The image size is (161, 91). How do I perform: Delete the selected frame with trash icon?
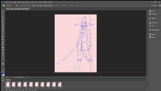35,90
